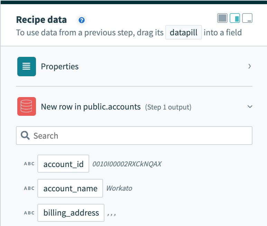Open the Properties row label
Screen dimensions: 267x226
coord(60,67)
